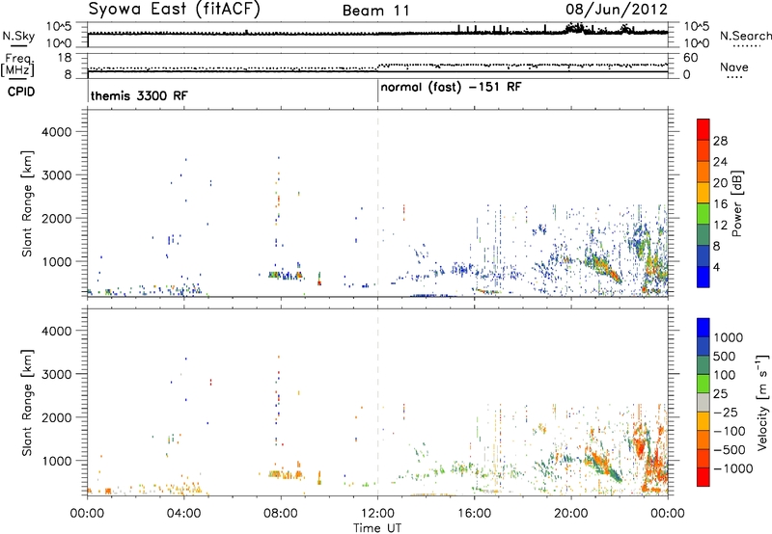Click the 'CPID' row label
The width and height of the screenshot is (772, 534).
[21, 92]
